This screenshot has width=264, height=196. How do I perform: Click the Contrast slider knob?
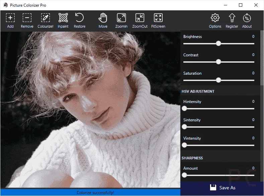(218, 62)
